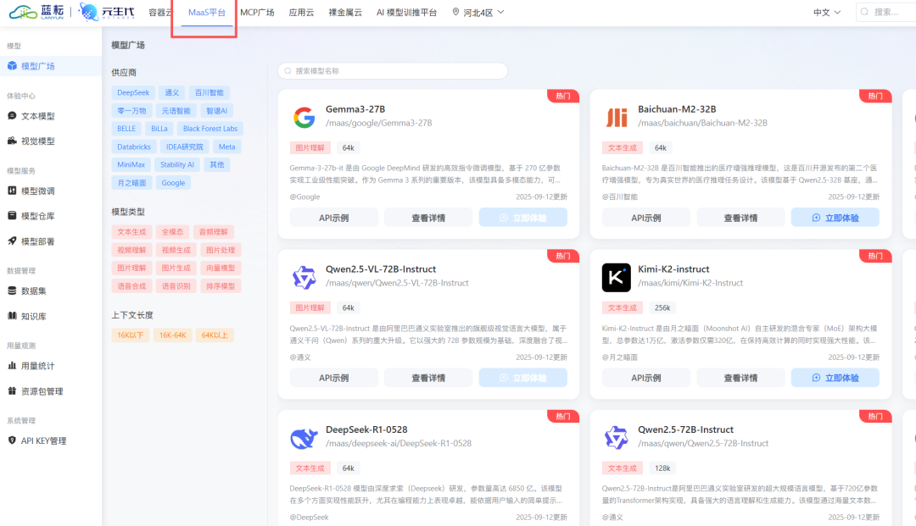Image resolution: width=916 pixels, height=526 pixels.
Task: Click the magnifier icon in model search box
Action: click(x=288, y=71)
